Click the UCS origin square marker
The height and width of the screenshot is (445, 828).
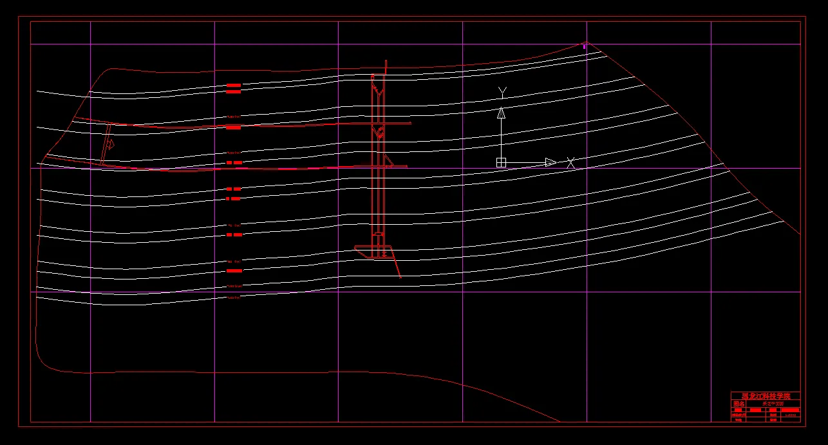[501, 162]
